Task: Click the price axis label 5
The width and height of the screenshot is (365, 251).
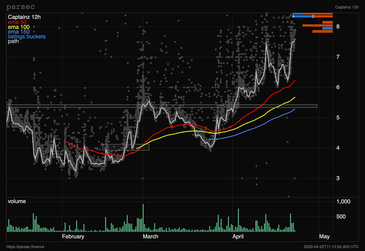Action: click(338, 118)
